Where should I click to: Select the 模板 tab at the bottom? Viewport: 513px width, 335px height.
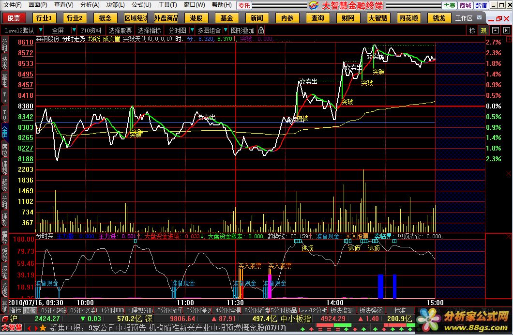point(30,310)
